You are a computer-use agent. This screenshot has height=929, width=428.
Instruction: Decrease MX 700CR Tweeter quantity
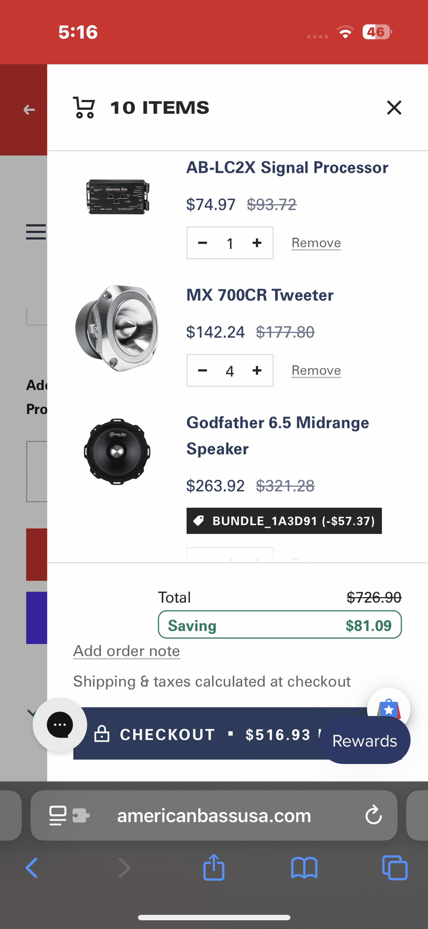tap(203, 370)
